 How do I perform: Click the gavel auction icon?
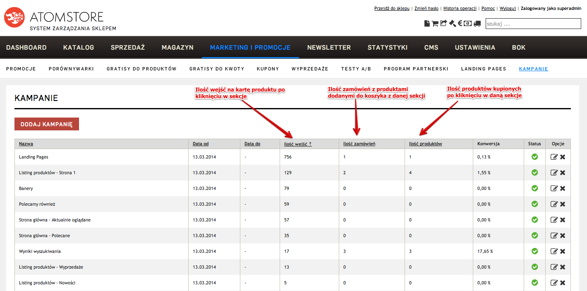click(452, 24)
